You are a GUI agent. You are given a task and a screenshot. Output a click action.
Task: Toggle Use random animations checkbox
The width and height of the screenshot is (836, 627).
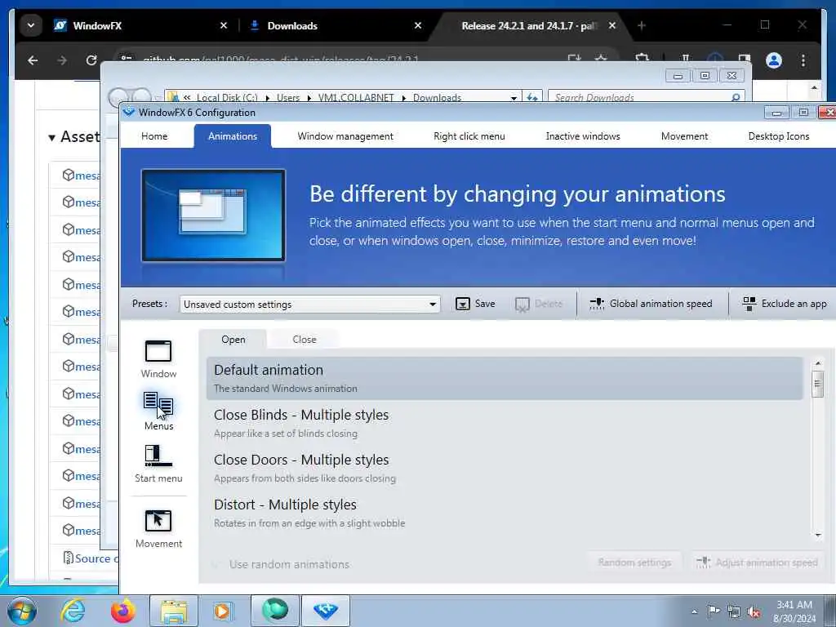216,564
